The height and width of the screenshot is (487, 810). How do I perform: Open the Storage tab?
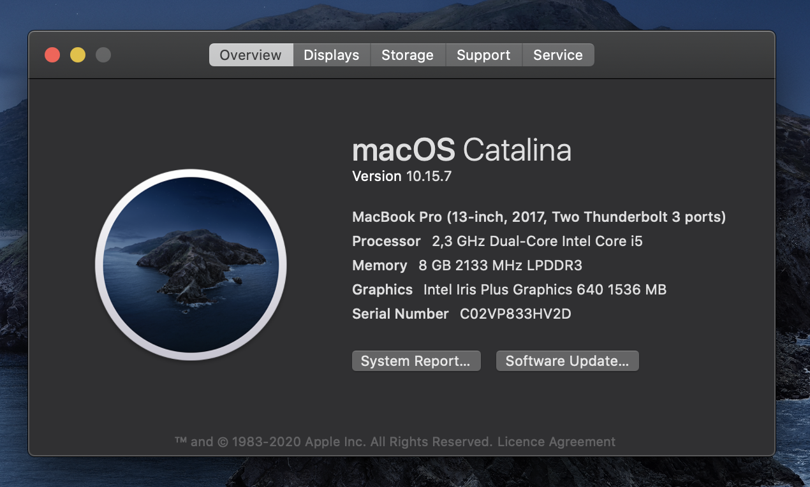pyautogui.click(x=408, y=55)
